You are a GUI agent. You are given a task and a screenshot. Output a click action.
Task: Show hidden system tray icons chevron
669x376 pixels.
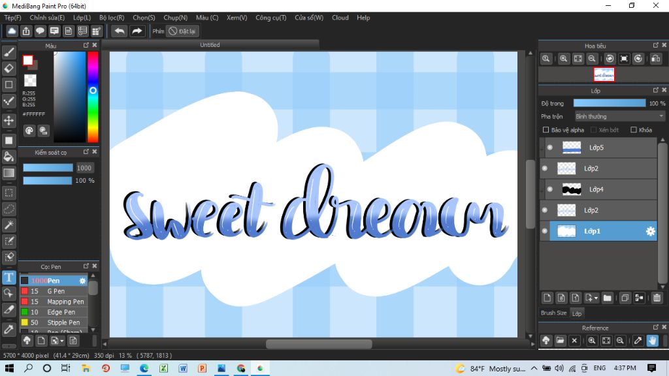(534, 368)
